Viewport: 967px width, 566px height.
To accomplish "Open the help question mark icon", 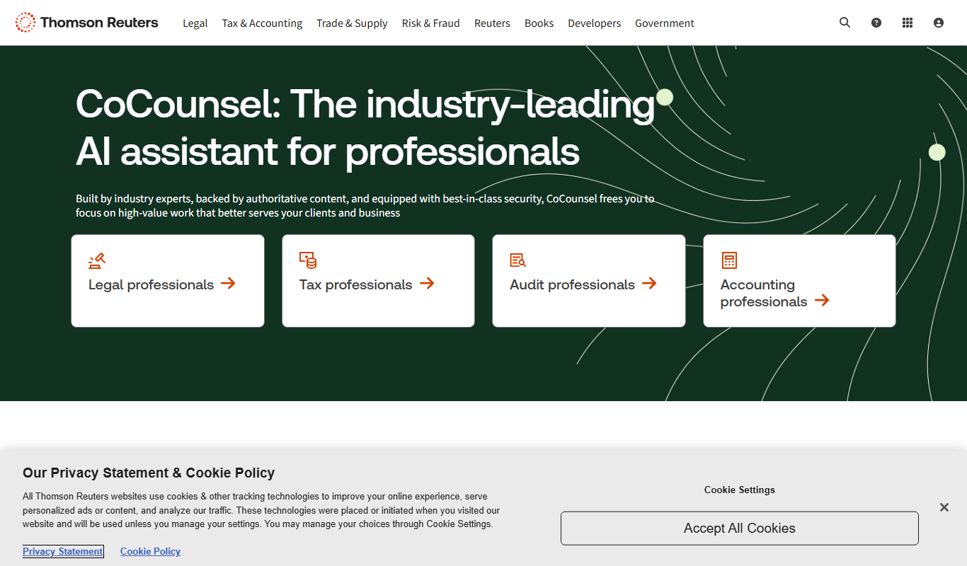I will (x=876, y=23).
